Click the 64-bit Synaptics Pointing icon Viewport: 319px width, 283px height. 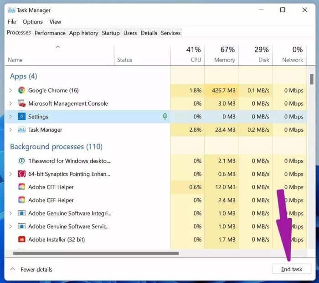[x=21, y=174]
